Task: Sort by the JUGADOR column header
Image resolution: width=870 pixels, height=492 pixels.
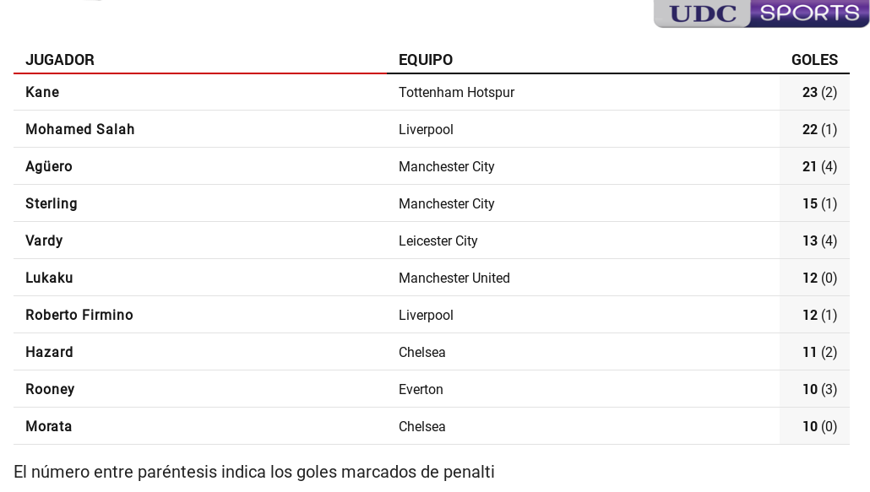Action: pyautogui.click(x=60, y=60)
